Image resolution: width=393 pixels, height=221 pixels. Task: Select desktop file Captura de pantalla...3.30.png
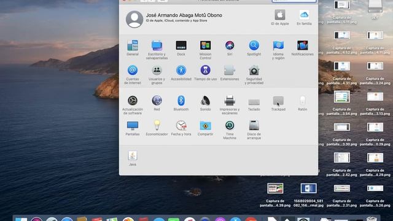point(342,127)
